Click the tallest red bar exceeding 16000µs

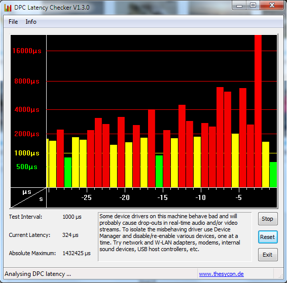(x=258, y=111)
